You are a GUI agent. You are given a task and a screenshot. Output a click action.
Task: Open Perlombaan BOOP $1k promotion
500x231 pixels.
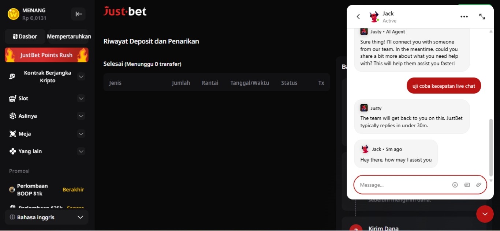point(46,189)
